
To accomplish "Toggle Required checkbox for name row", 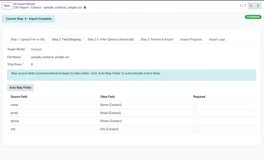I will point(195,105).
